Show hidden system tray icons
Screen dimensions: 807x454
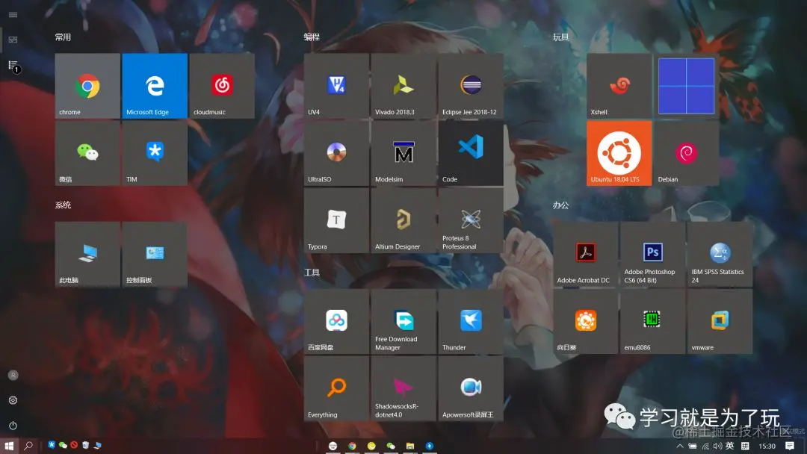tap(680, 447)
